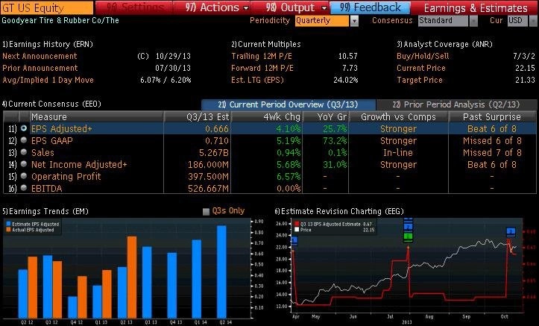Open the 96 Settings menu
Viewport: 539px width, 326px height.
point(134,7)
